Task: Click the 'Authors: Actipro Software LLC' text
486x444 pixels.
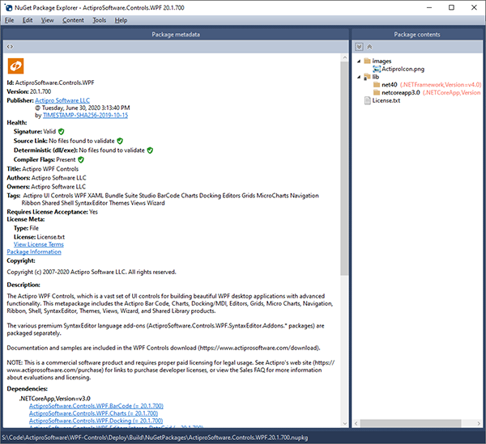Action: tap(46, 178)
